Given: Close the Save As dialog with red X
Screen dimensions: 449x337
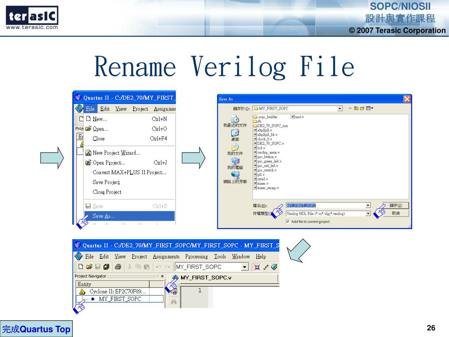Looking at the screenshot, I should click(407, 99).
